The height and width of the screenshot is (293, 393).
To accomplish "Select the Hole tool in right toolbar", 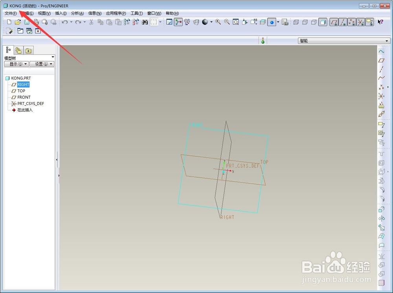I will pyautogui.click(x=381, y=154).
